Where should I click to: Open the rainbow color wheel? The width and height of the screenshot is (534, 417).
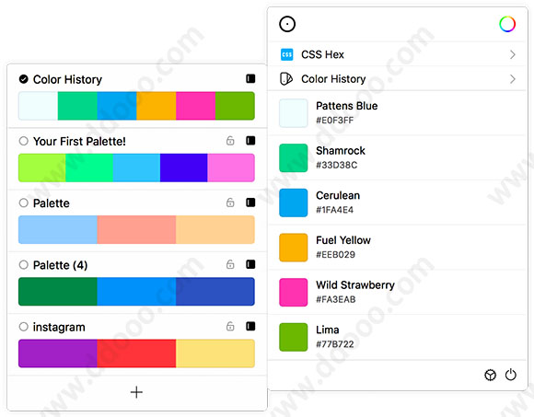(507, 24)
